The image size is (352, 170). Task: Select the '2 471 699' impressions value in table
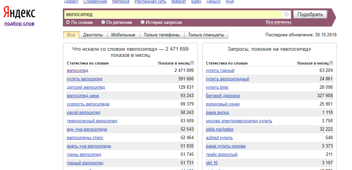184,71
